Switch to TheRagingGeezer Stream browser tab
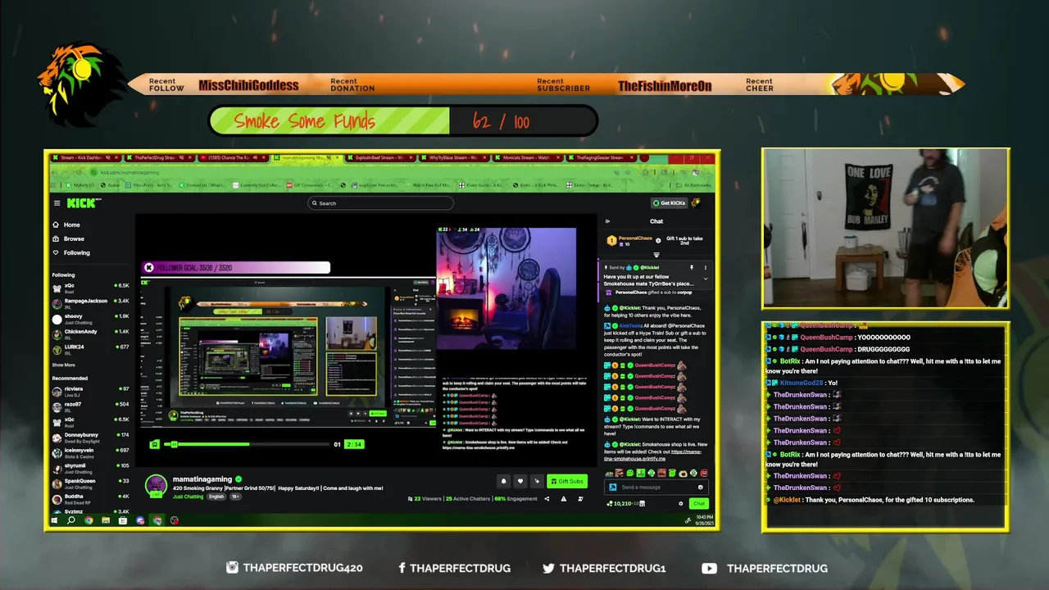The image size is (1049, 590). [x=602, y=157]
